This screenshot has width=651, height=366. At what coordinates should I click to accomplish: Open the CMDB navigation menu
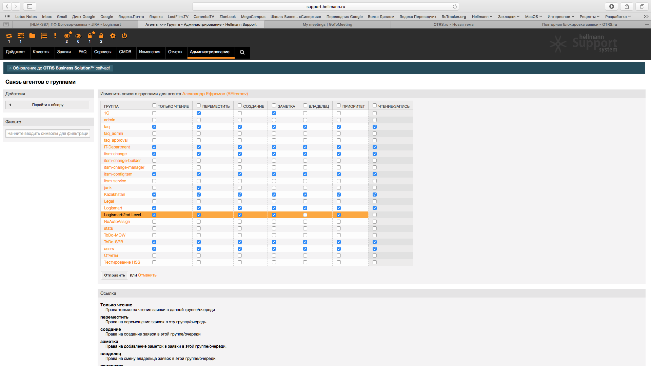125,52
